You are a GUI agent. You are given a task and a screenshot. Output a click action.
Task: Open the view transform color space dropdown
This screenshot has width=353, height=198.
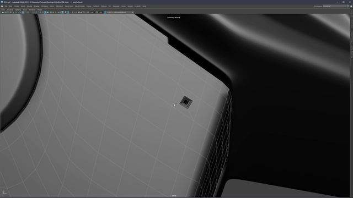point(120,12)
